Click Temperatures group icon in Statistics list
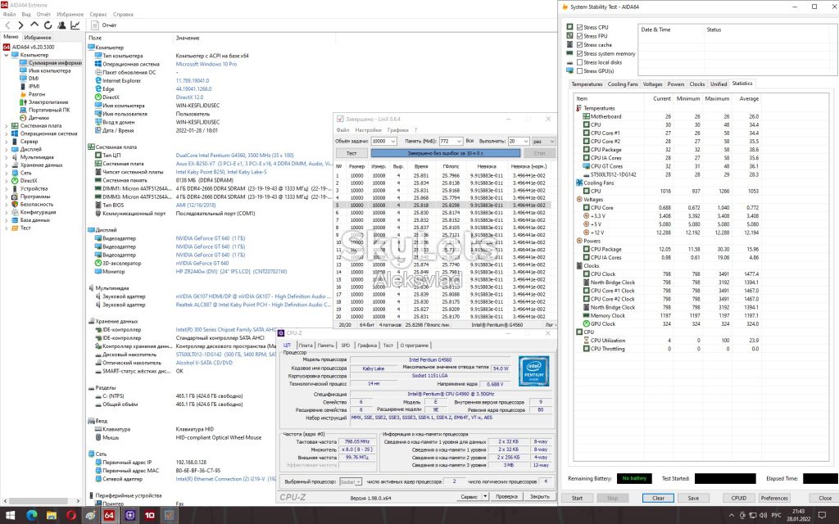Screen dimensions: 839x524 [579, 108]
